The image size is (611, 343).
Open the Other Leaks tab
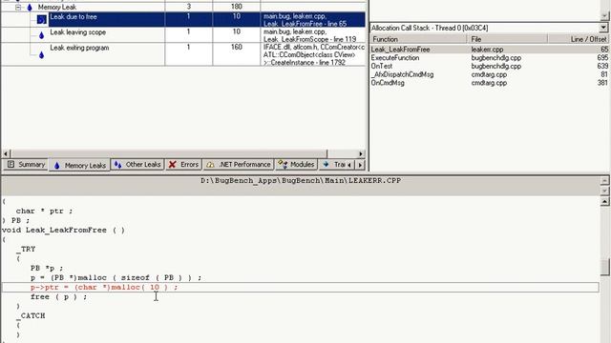click(x=137, y=165)
